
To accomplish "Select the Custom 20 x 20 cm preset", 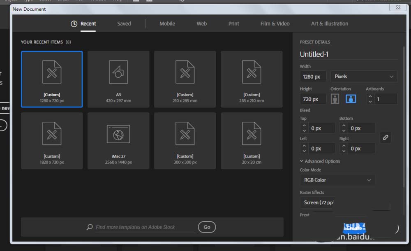I will [x=252, y=141].
